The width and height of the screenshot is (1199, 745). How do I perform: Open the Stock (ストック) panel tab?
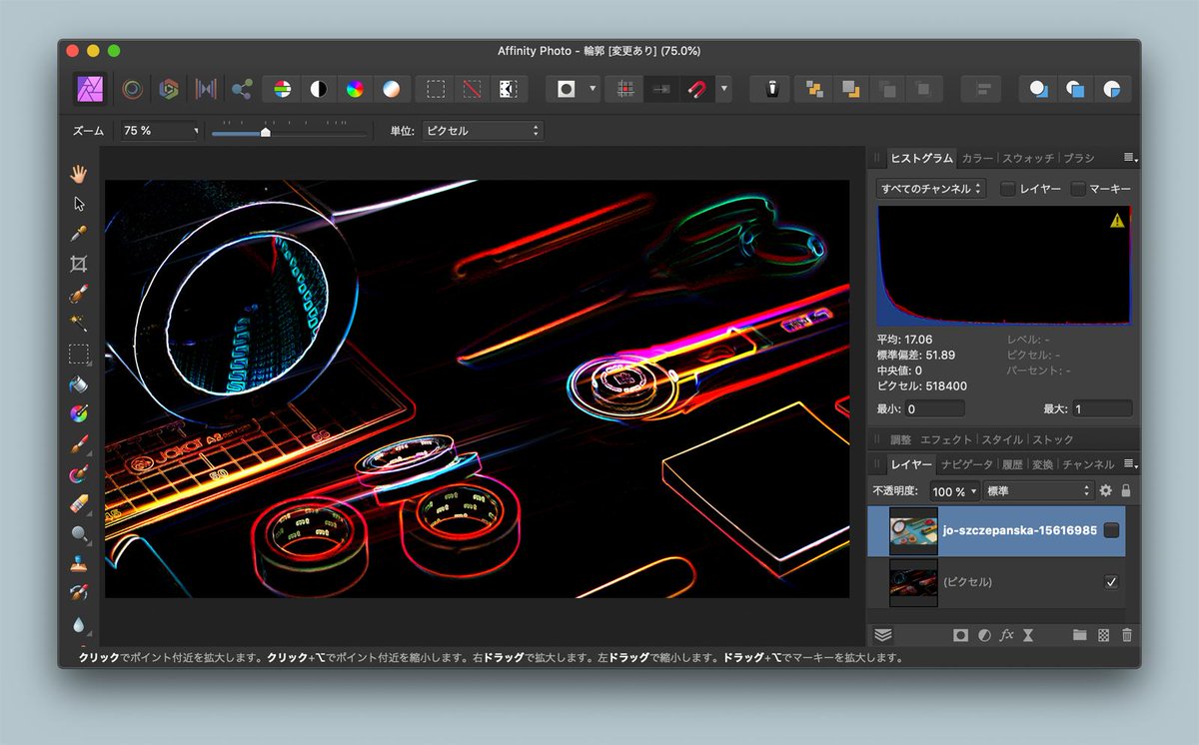(x=1053, y=439)
